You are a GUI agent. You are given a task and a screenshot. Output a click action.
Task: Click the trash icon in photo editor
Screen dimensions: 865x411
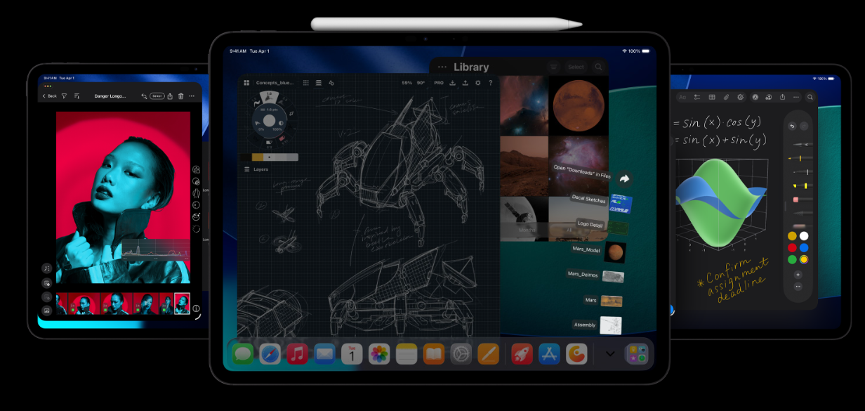click(181, 96)
